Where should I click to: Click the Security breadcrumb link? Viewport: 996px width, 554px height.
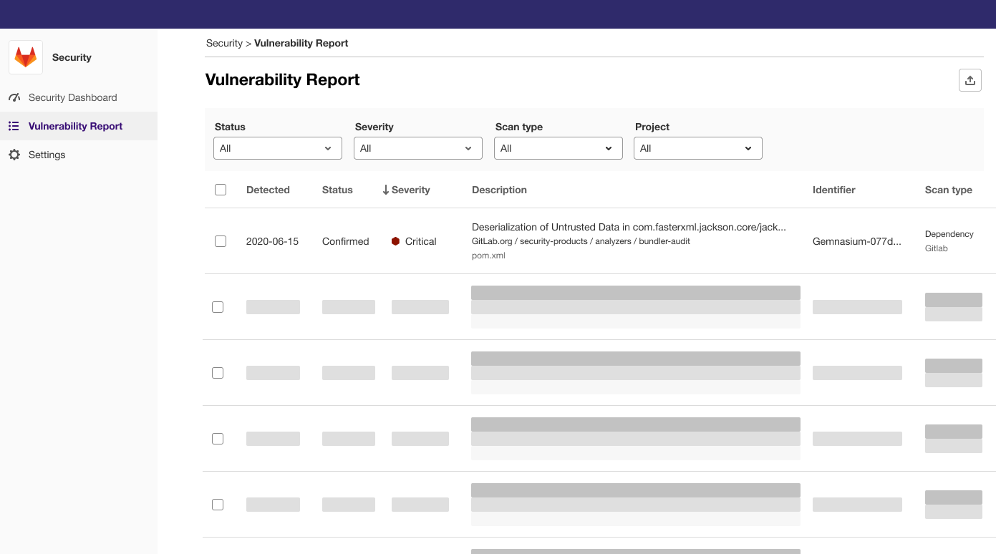click(x=224, y=43)
